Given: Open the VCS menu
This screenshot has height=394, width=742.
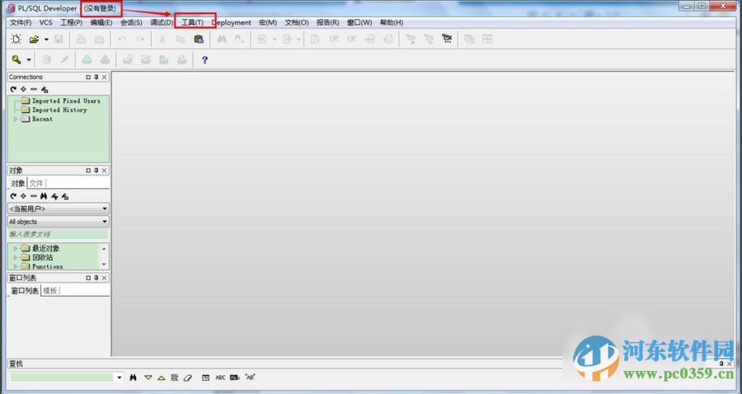Looking at the screenshot, I should click(x=46, y=23).
